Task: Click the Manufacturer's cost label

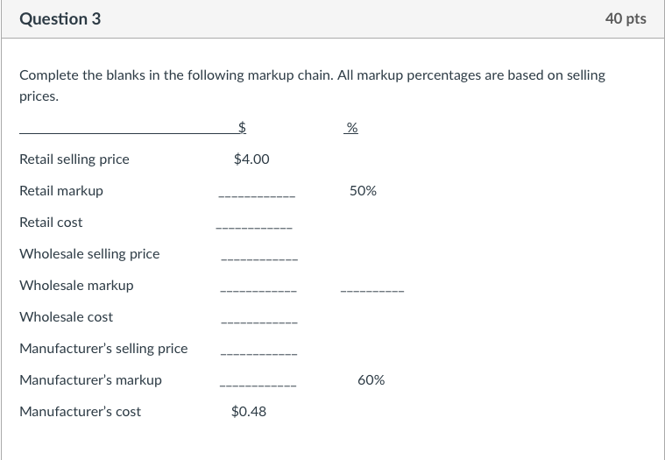Action: pyautogui.click(x=80, y=412)
